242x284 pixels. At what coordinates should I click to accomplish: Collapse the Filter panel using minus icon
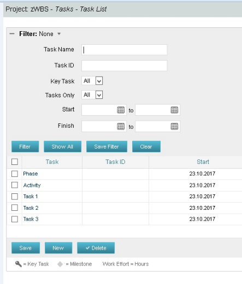tap(12, 34)
